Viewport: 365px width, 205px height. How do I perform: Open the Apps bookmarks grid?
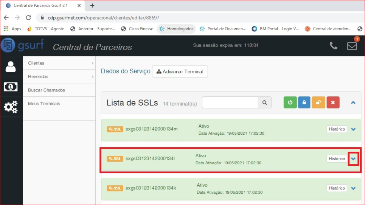tap(12, 29)
